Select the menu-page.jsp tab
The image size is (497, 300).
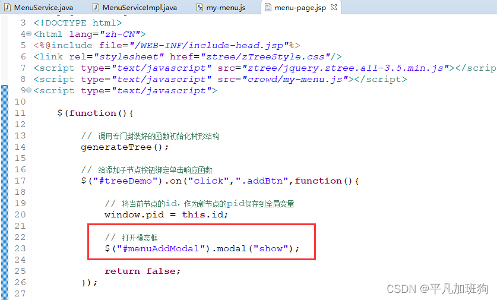pos(300,7)
